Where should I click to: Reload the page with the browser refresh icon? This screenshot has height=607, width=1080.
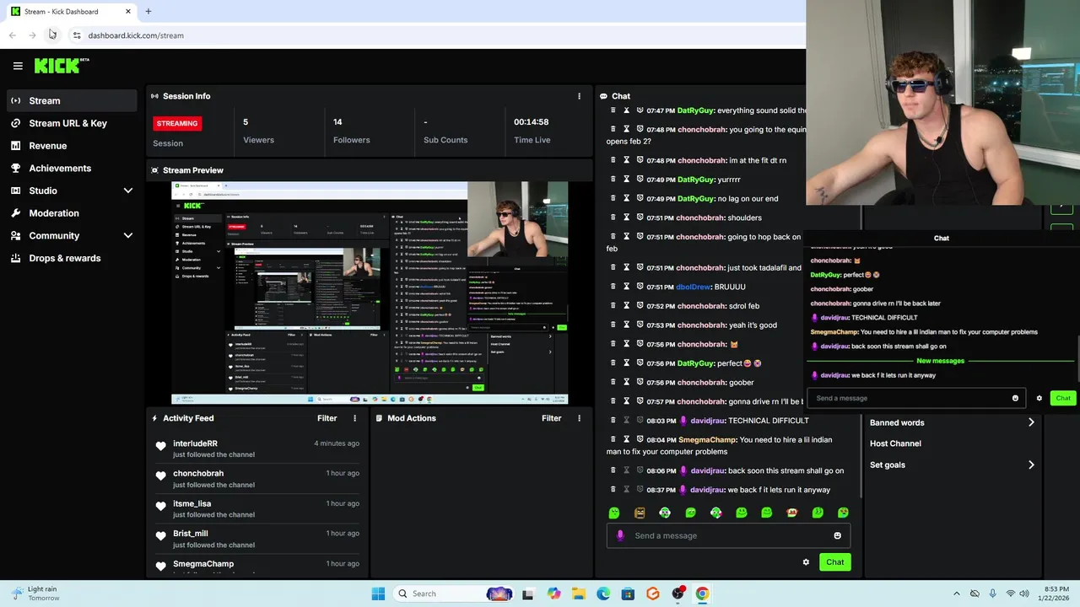click(51, 35)
